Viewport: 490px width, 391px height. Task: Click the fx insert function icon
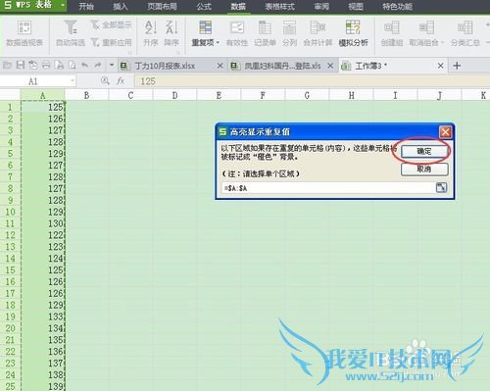pyautogui.click(x=121, y=81)
